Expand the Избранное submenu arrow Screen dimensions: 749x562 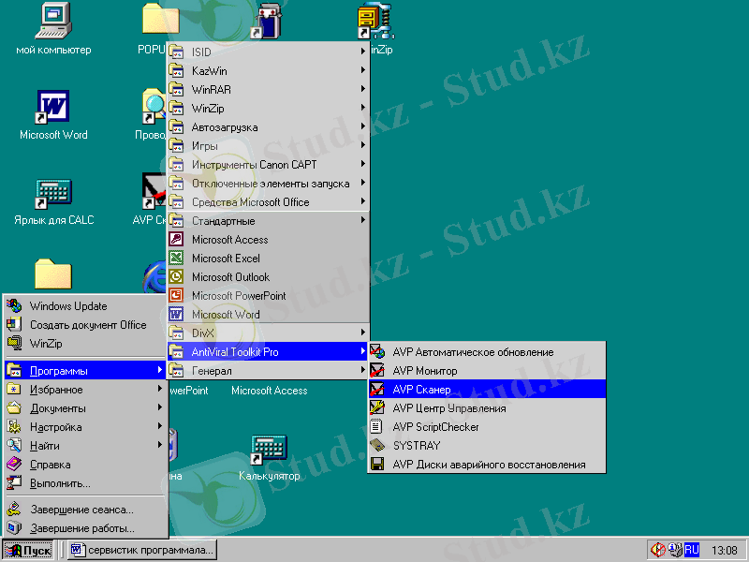[159, 389]
